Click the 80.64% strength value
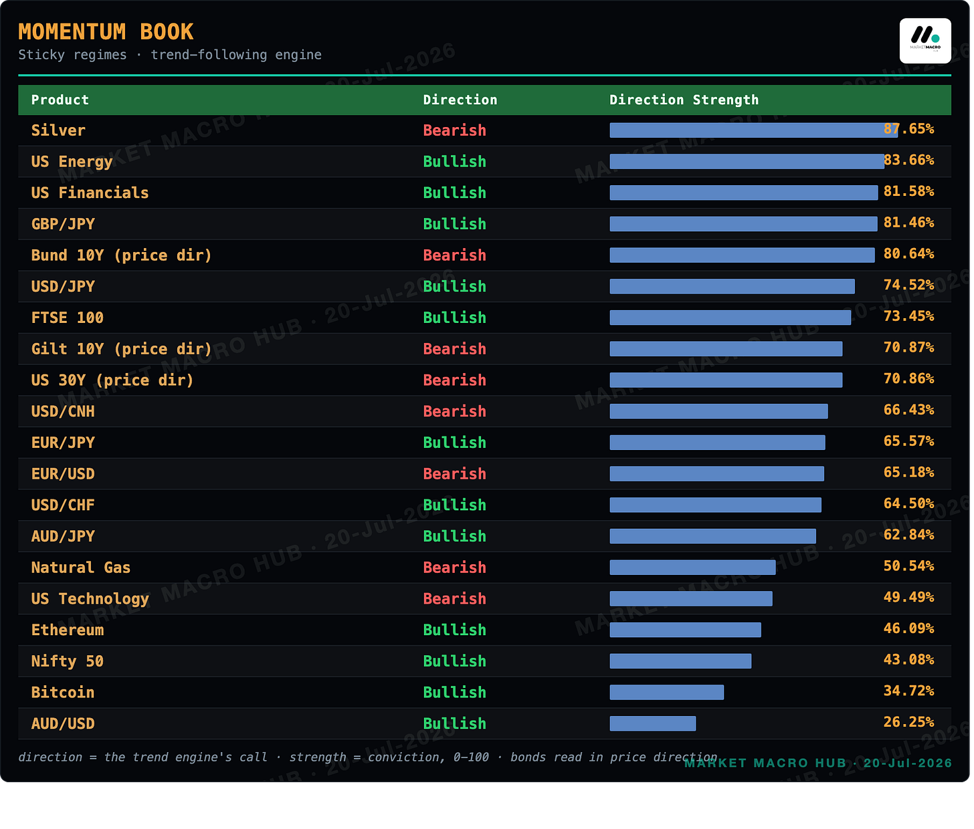Screen dimensions: 974x829 pyautogui.click(x=908, y=253)
